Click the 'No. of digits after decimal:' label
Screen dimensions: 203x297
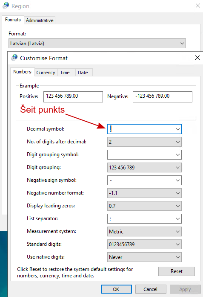tap(57, 142)
